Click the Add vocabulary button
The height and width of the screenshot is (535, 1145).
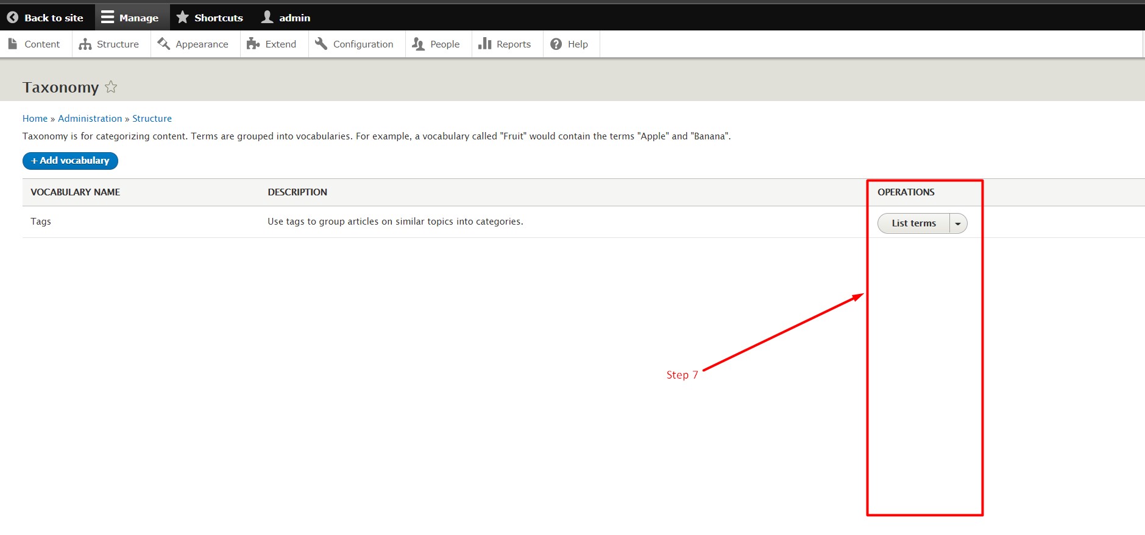(x=70, y=161)
